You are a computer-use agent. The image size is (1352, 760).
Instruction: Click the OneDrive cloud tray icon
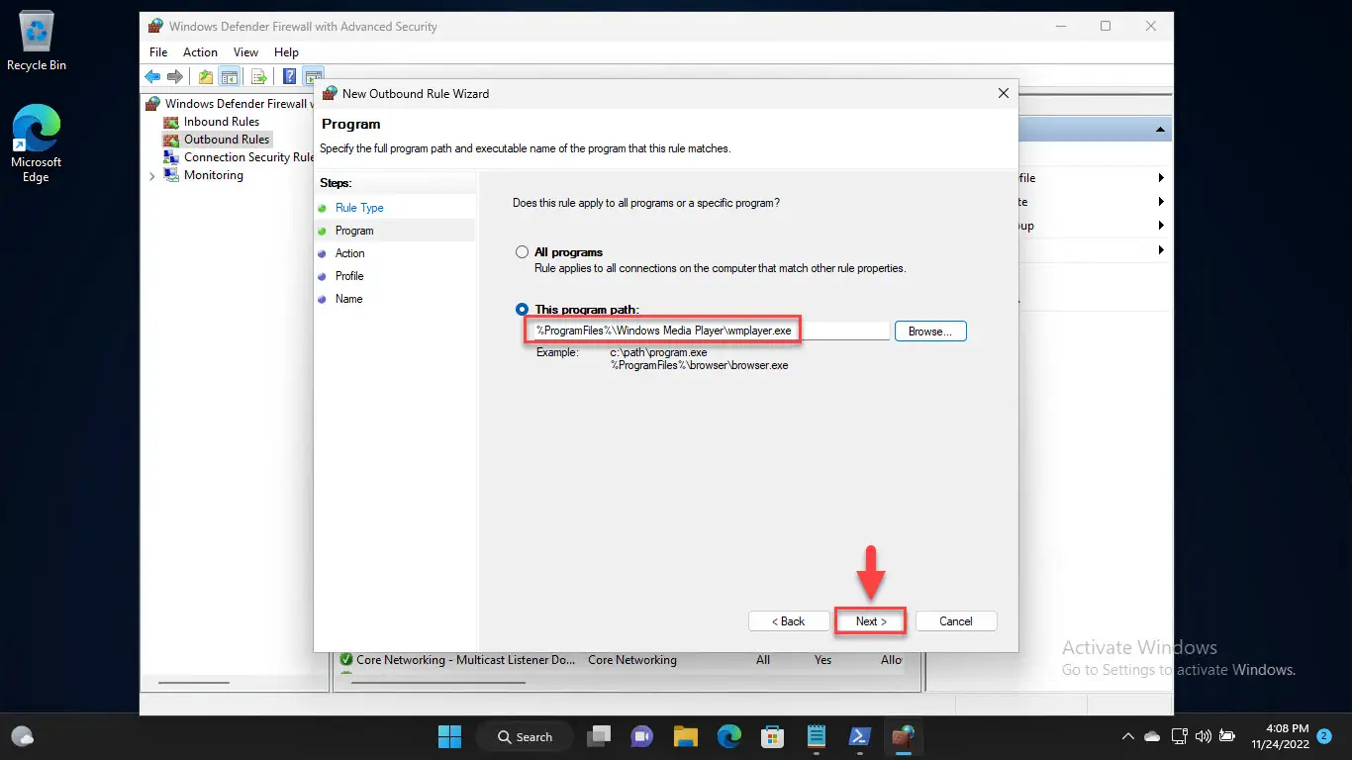tap(1152, 736)
